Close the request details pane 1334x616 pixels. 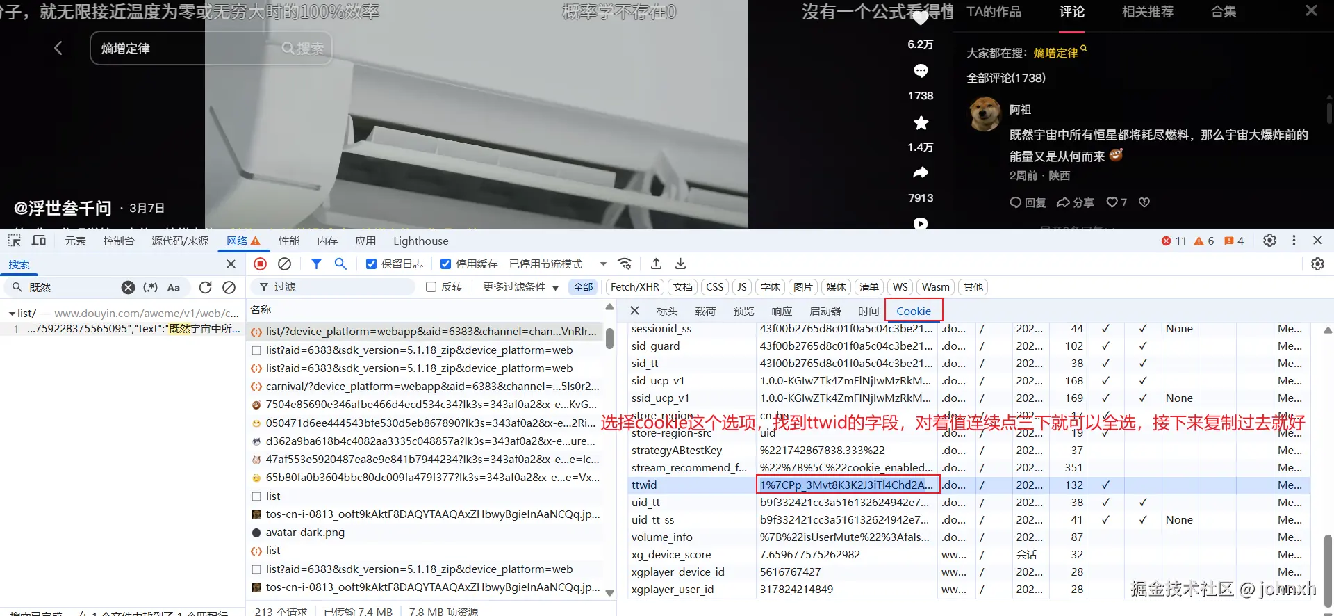click(634, 311)
